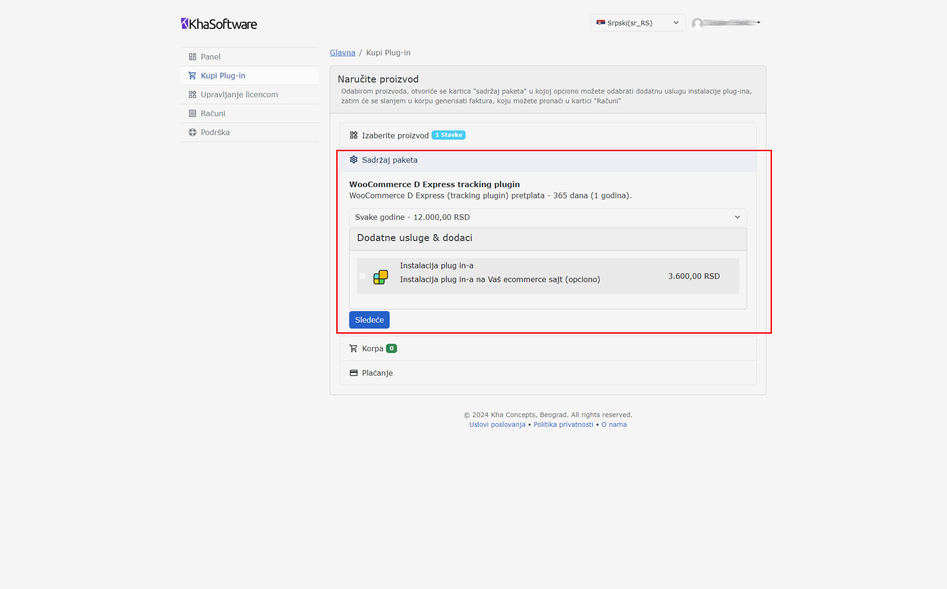Open the Uslovi poslovanja footer link

497,424
